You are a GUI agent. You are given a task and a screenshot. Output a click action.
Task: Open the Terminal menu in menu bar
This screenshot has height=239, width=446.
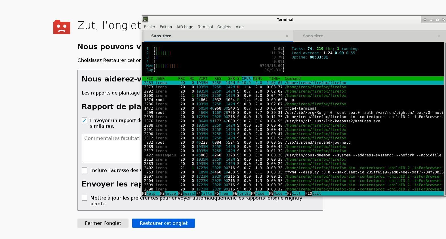tap(205, 27)
